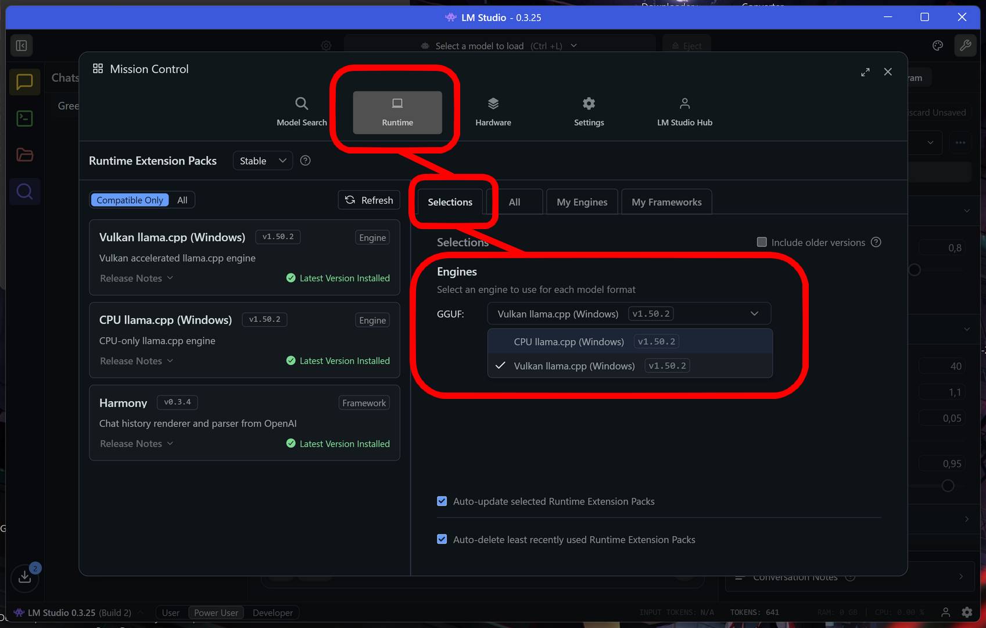
Task: Switch to Power User mode
Action: pyautogui.click(x=216, y=612)
